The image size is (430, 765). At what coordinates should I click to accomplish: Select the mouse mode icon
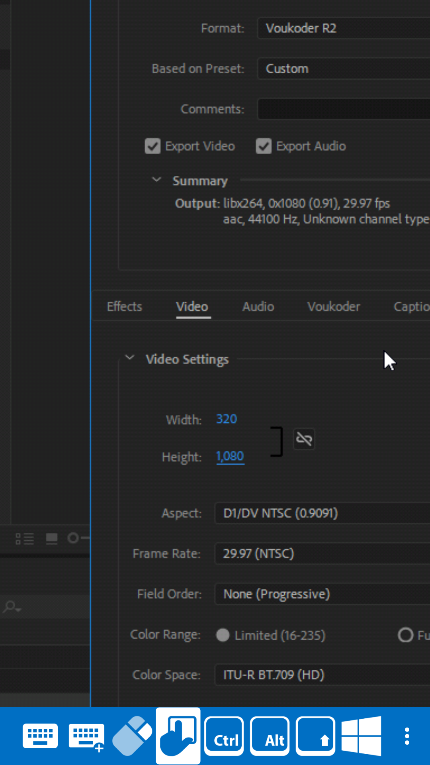pos(132,736)
